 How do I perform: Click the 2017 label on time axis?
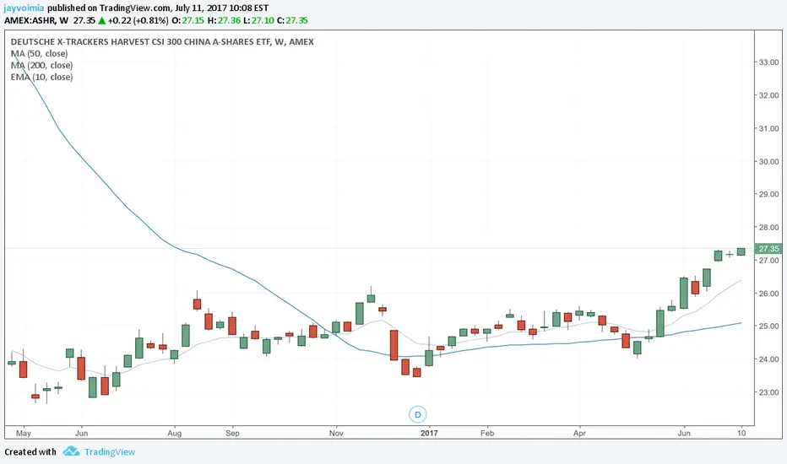[429, 433]
